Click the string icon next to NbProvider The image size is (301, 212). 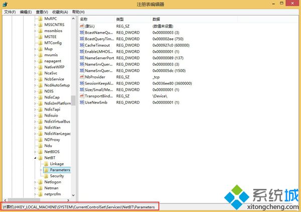[82, 77]
